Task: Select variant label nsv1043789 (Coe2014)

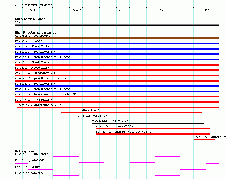Action: pos(30,41)
